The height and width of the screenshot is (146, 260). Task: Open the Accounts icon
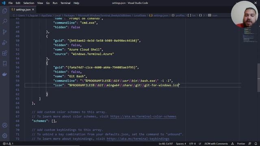[x=4, y=125]
